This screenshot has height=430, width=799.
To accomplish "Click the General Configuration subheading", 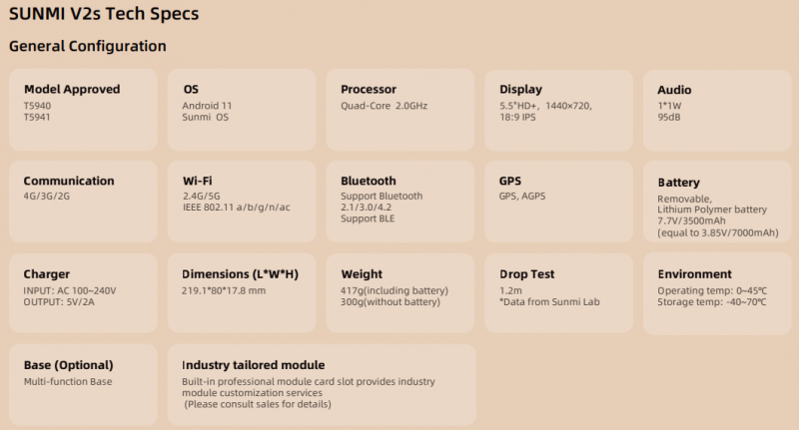I will point(88,46).
